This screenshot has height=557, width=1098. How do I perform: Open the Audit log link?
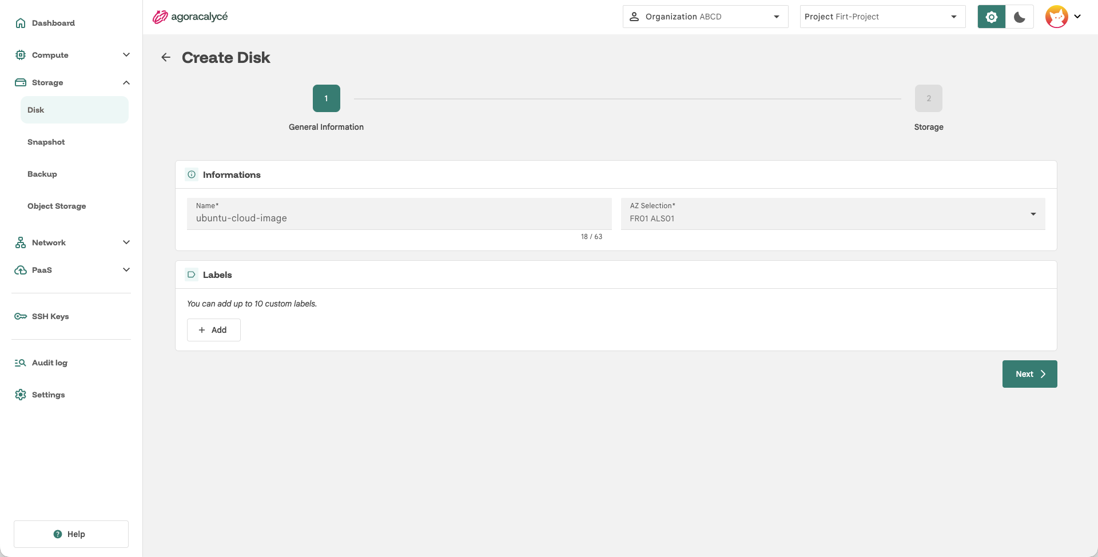coord(50,363)
